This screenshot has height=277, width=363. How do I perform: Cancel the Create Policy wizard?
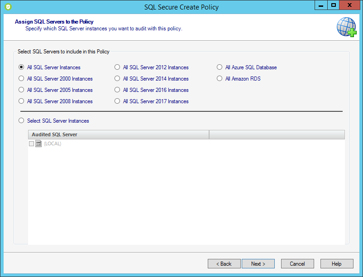297,263
